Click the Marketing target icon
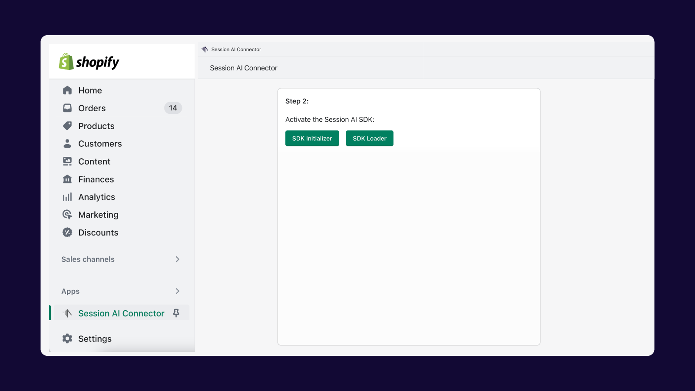This screenshot has height=391, width=695. click(67, 215)
